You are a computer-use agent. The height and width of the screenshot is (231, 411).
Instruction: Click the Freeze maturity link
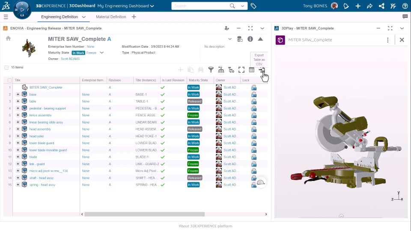pyautogui.click(x=92, y=53)
